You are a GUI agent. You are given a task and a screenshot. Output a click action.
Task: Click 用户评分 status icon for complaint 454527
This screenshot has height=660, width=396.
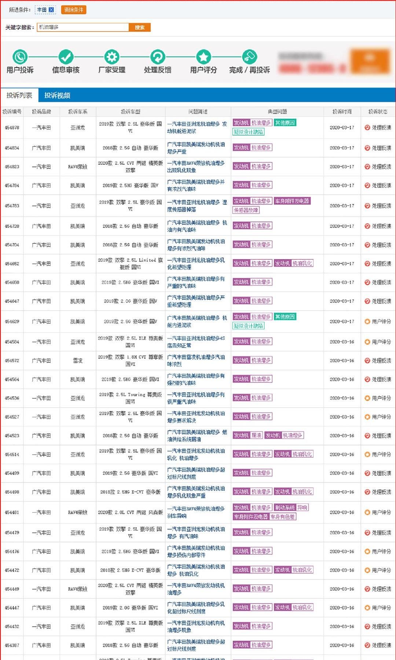click(367, 417)
